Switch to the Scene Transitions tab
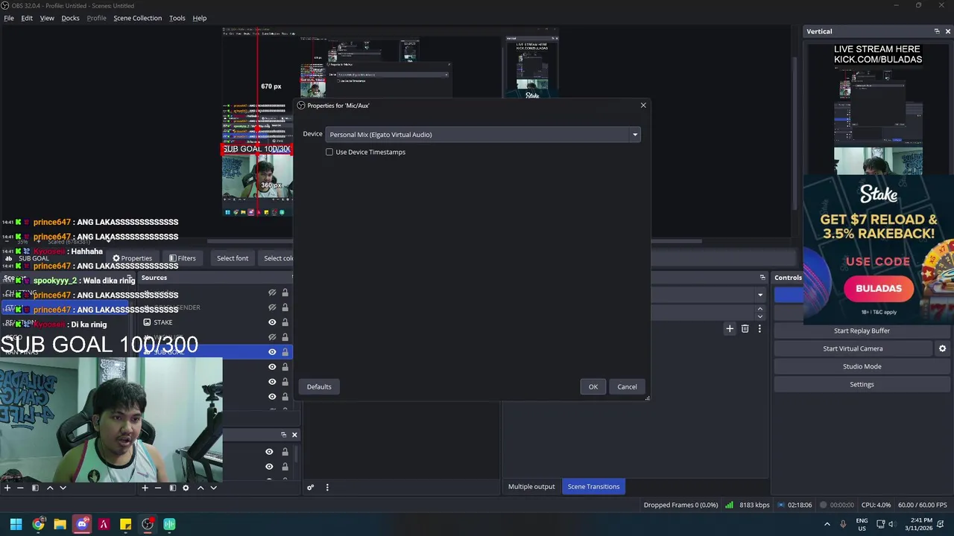This screenshot has width=954, height=536. pos(593,487)
